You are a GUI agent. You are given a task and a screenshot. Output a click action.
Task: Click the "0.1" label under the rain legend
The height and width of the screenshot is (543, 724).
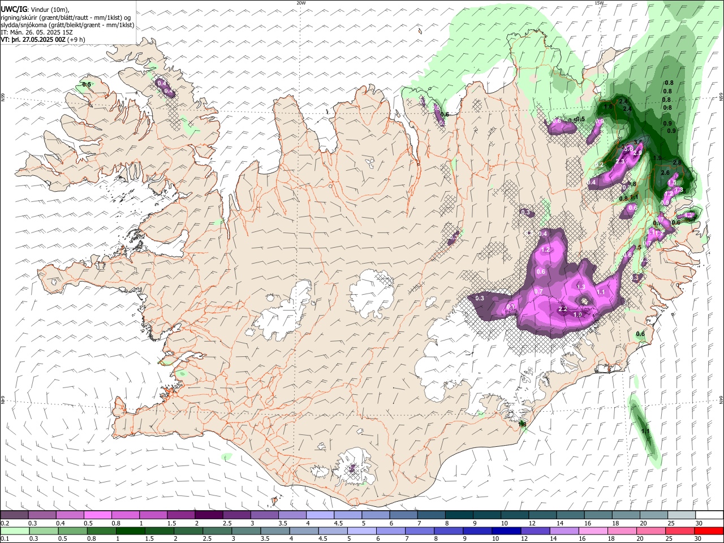tap(5, 538)
